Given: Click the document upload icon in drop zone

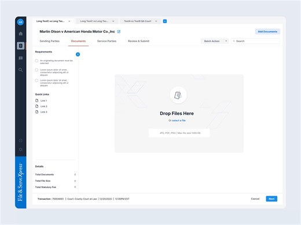Looking at the screenshot, I should coord(178,95).
